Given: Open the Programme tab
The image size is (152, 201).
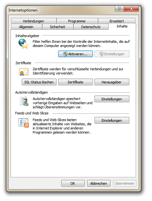Looking at the screenshot, I should [x=77, y=21].
